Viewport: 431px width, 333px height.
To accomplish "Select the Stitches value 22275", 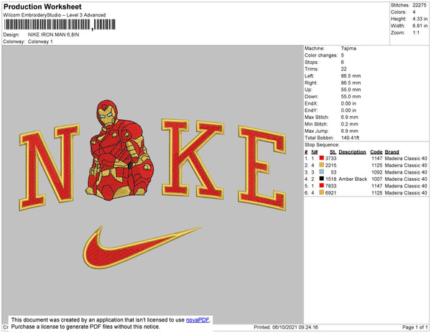I will pos(420,5).
